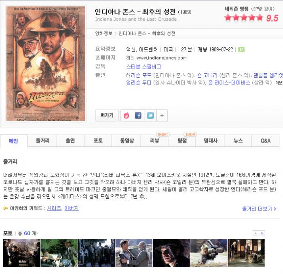Open the 포토 tab

point(98,140)
